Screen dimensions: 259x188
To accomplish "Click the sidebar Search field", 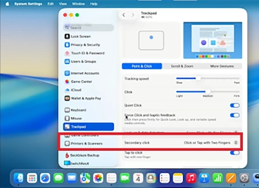I will (x=88, y=28).
